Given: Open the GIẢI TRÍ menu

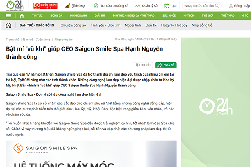Looking at the screenshot, I should (100, 15).
